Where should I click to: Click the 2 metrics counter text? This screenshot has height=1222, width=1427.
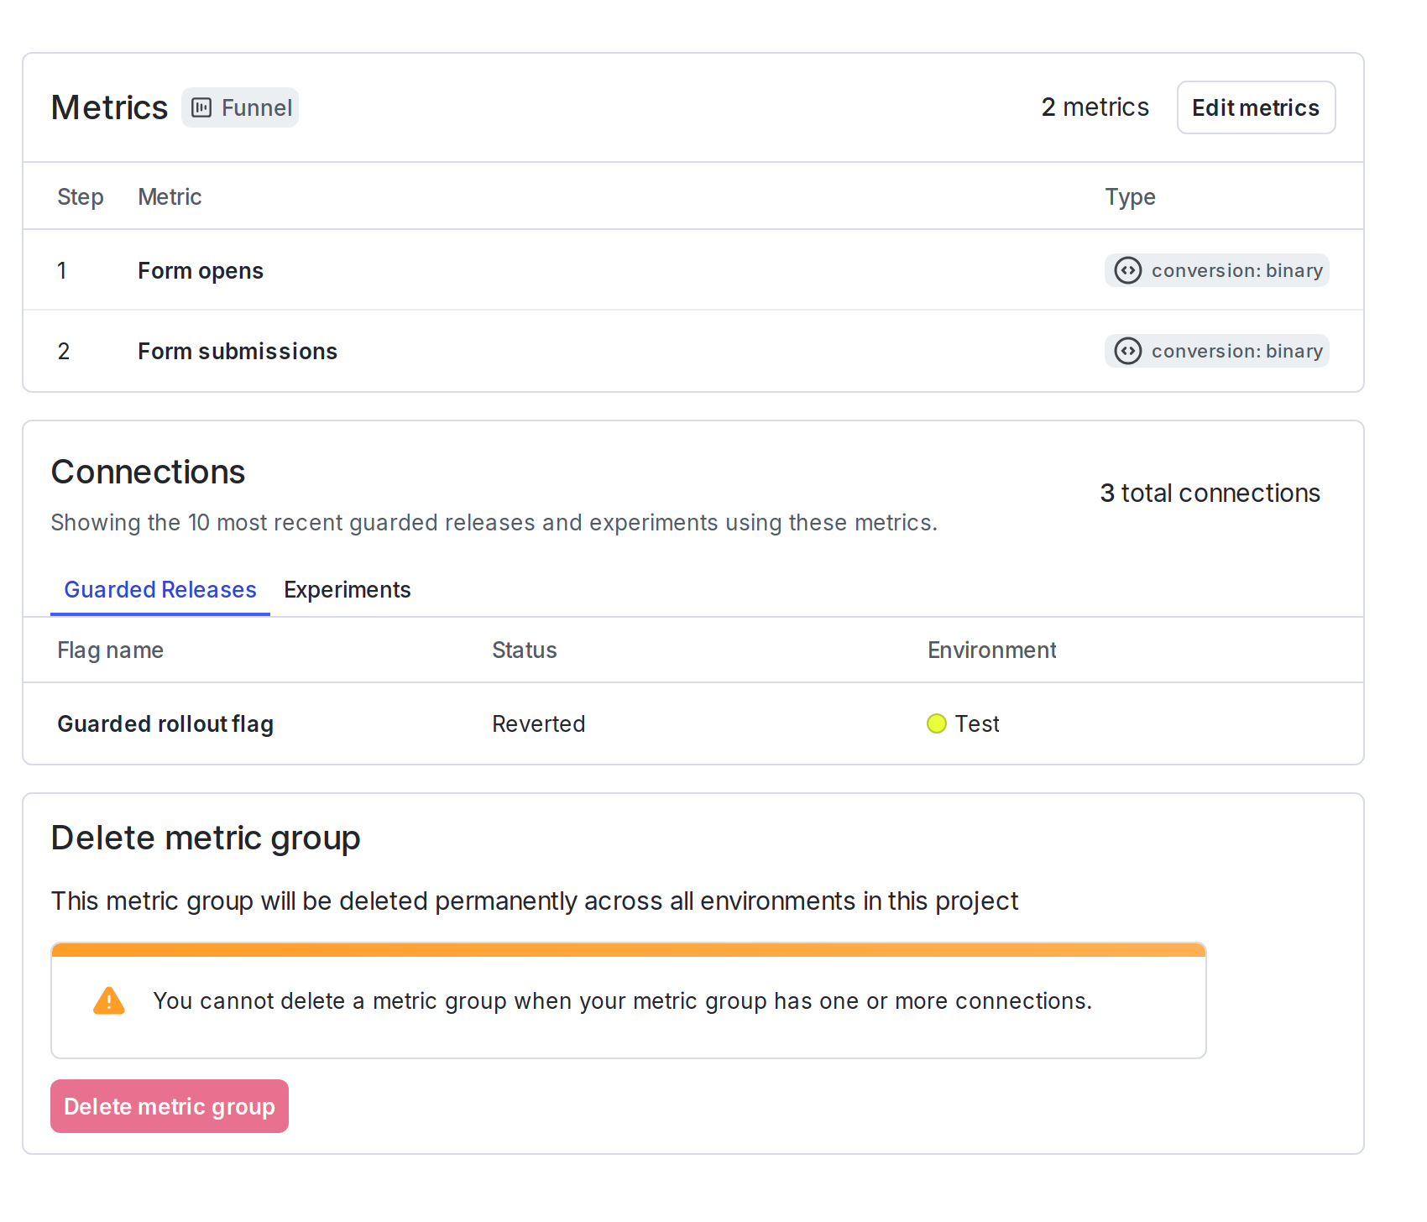1095,107
